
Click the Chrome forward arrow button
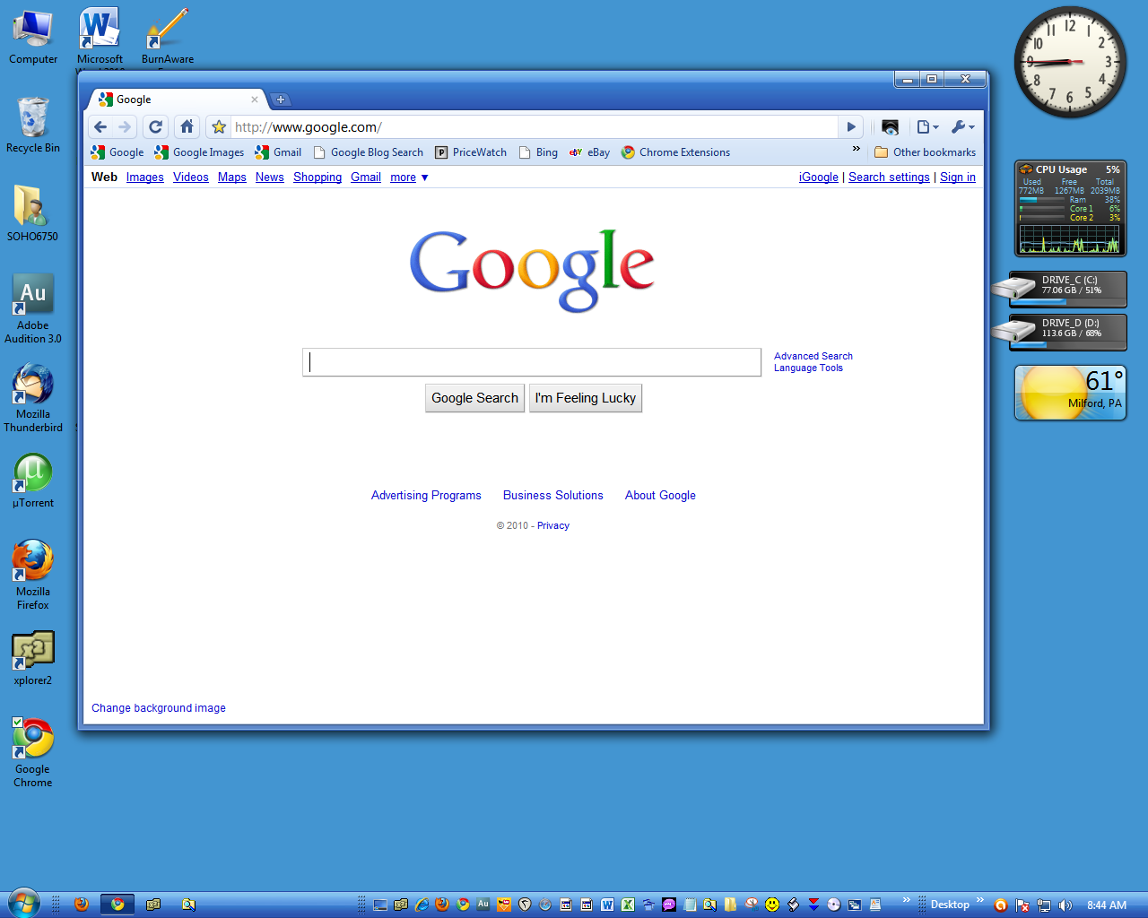(125, 127)
